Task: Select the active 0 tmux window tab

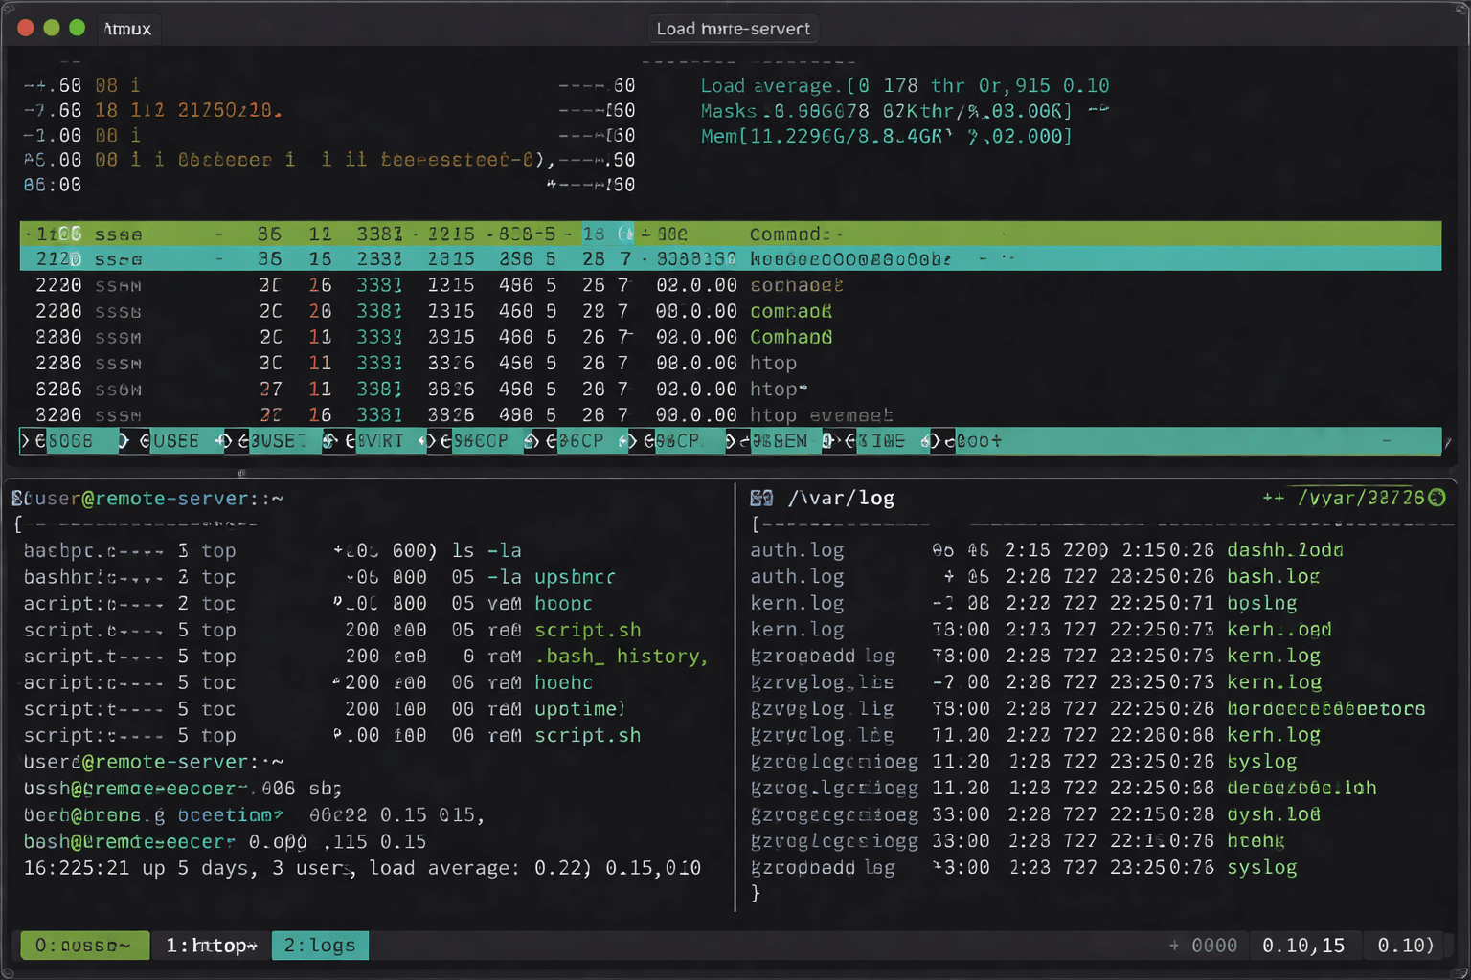Action: (x=84, y=946)
